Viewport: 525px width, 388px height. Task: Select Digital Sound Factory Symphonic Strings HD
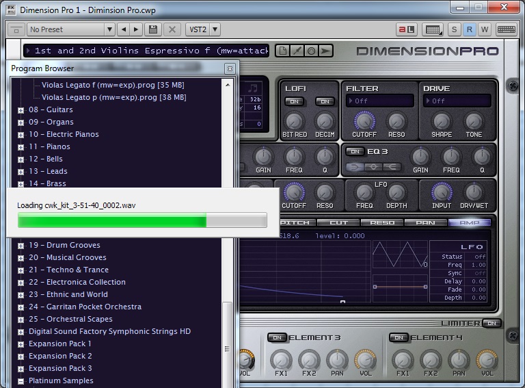pyautogui.click(x=109, y=331)
